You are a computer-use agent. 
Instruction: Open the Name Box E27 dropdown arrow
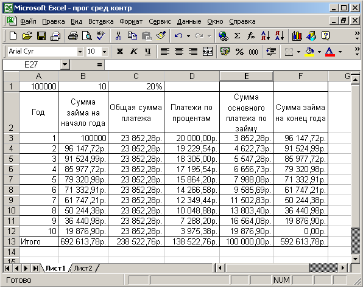(x=65, y=64)
